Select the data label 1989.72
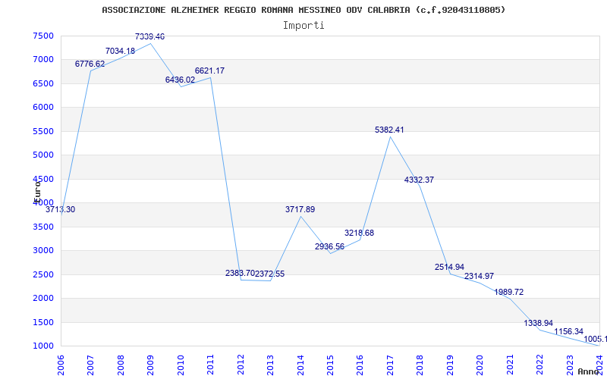Screen dimensions: 607x379 tap(508, 292)
